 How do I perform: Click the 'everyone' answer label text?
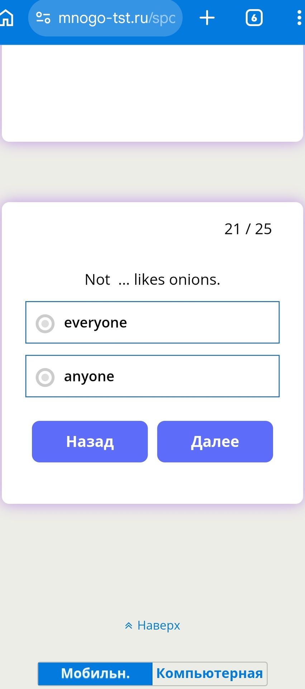95,323
